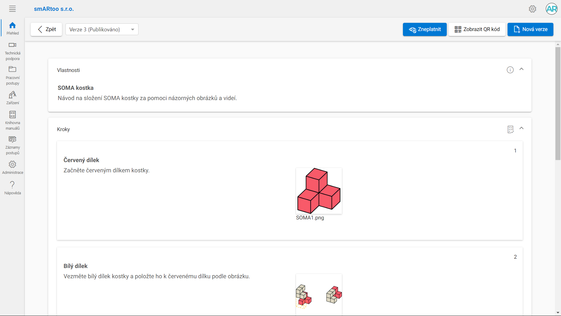561x316 pixels.
Task: Open the Verze 3 (Publikováno) dropdown
Action: [x=102, y=29]
